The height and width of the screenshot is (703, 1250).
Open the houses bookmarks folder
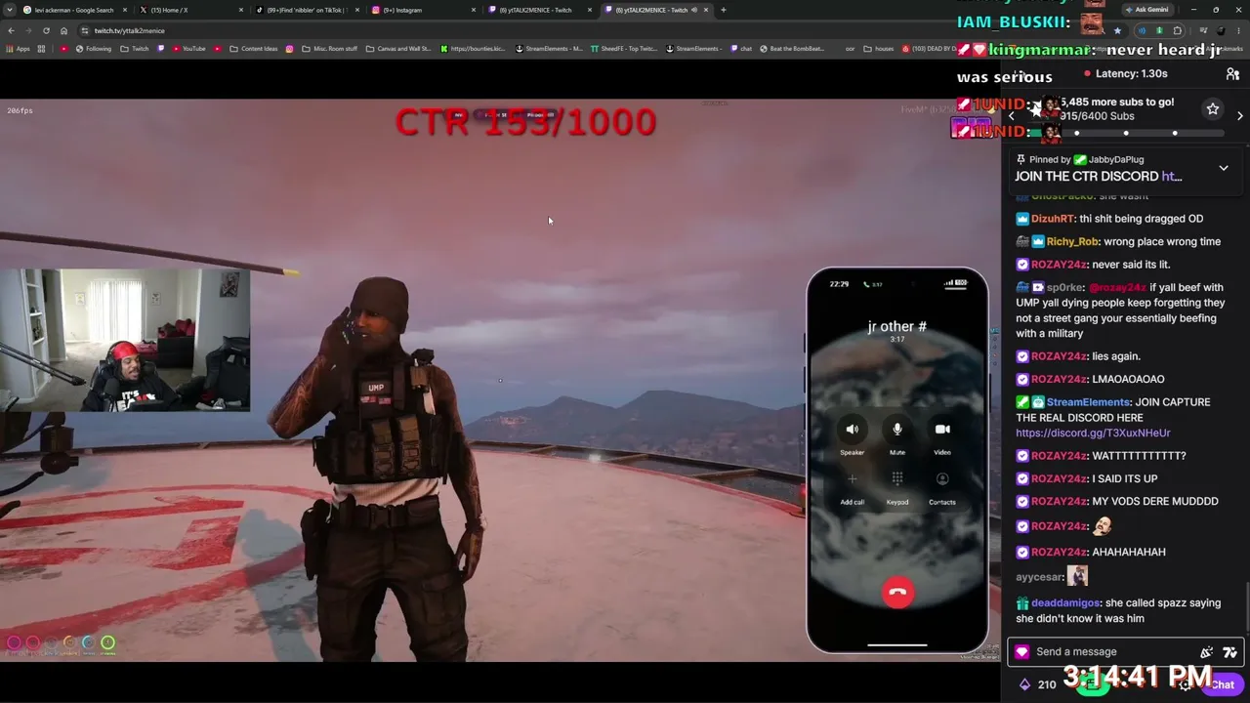(x=879, y=49)
